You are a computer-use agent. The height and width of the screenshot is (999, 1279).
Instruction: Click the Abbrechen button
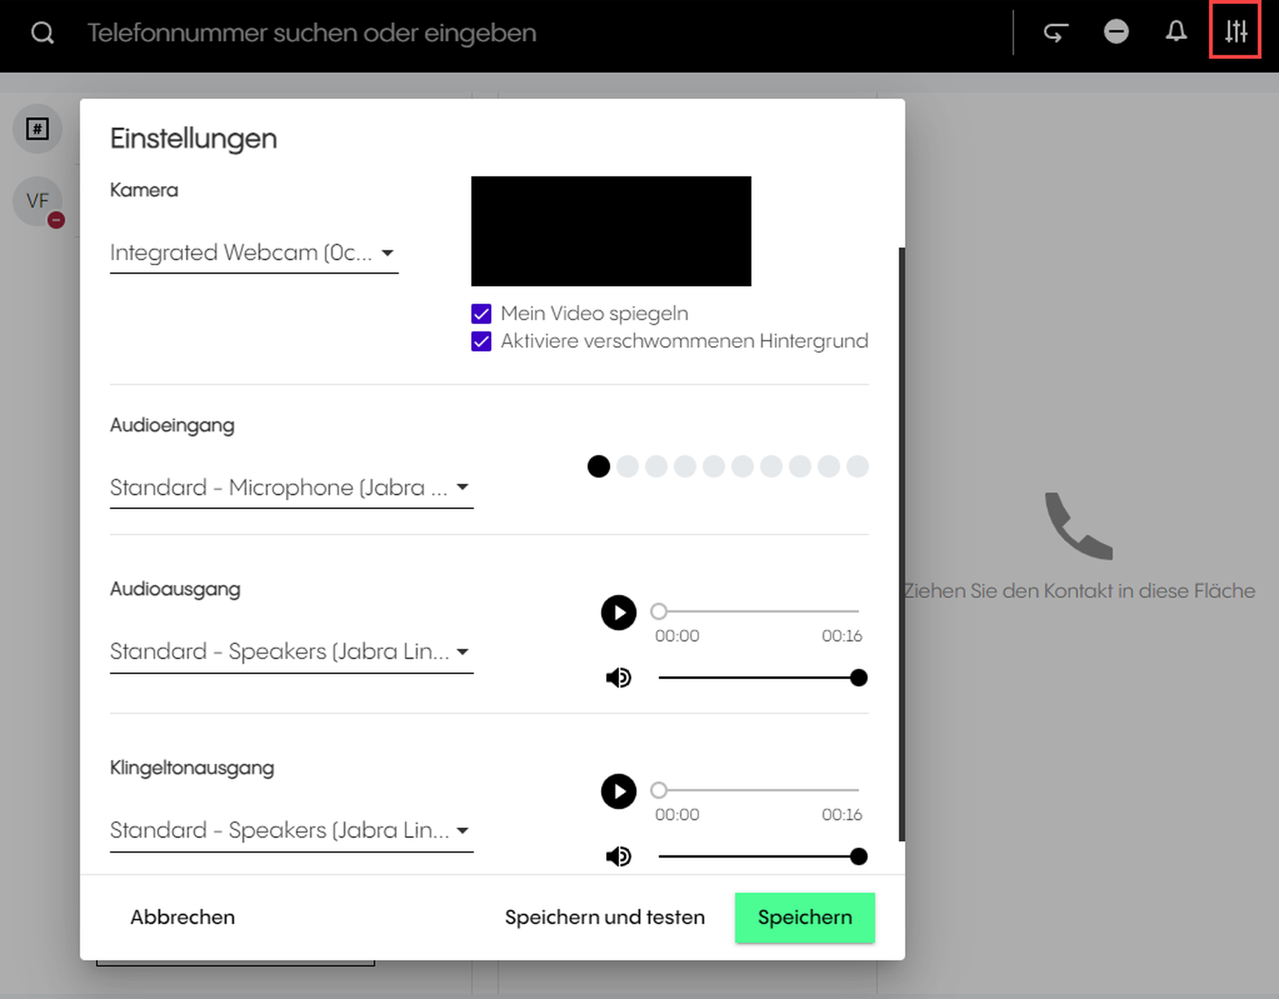182,917
